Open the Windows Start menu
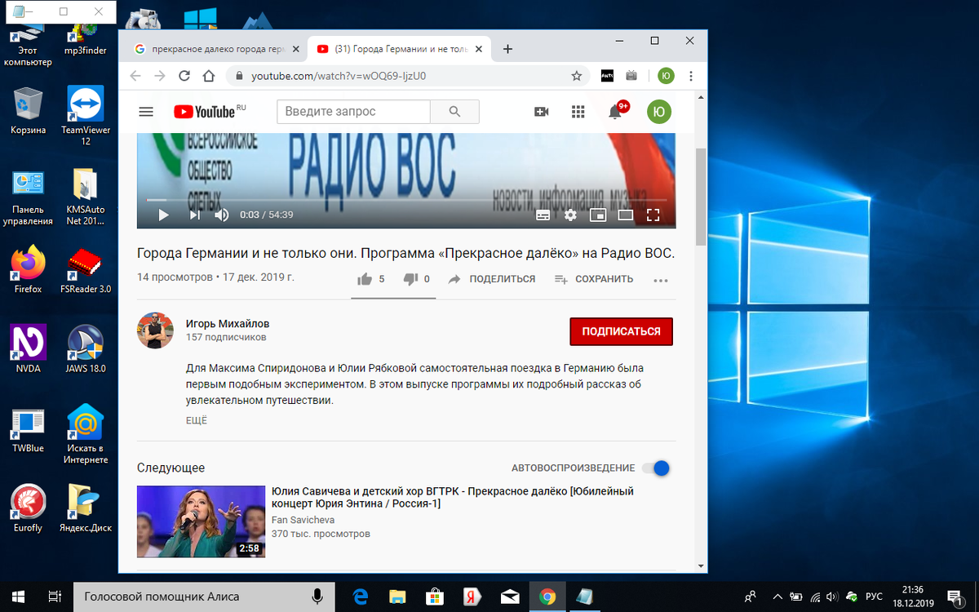 click(x=18, y=596)
